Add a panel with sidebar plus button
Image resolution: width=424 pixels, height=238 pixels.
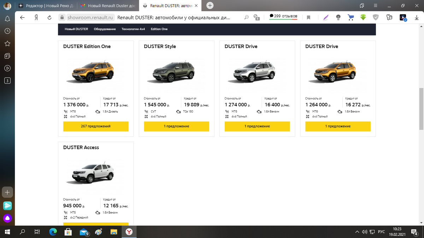[x=7, y=193]
